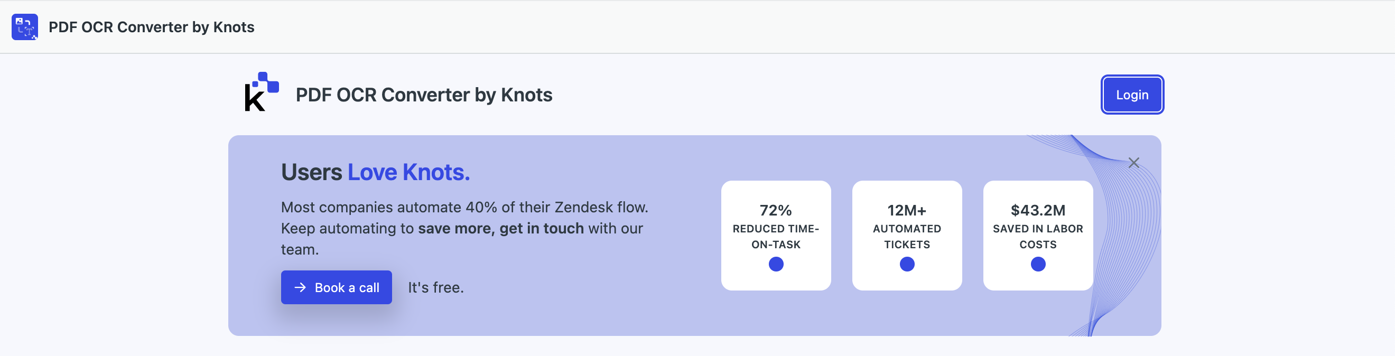
Task: Click the It's free text
Action: tap(435, 287)
